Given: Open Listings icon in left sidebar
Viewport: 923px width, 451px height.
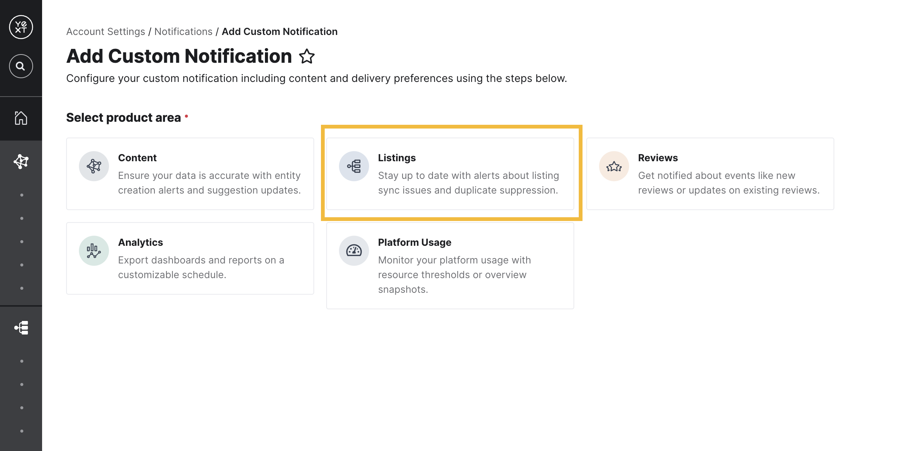Looking at the screenshot, I should [21, 328].
